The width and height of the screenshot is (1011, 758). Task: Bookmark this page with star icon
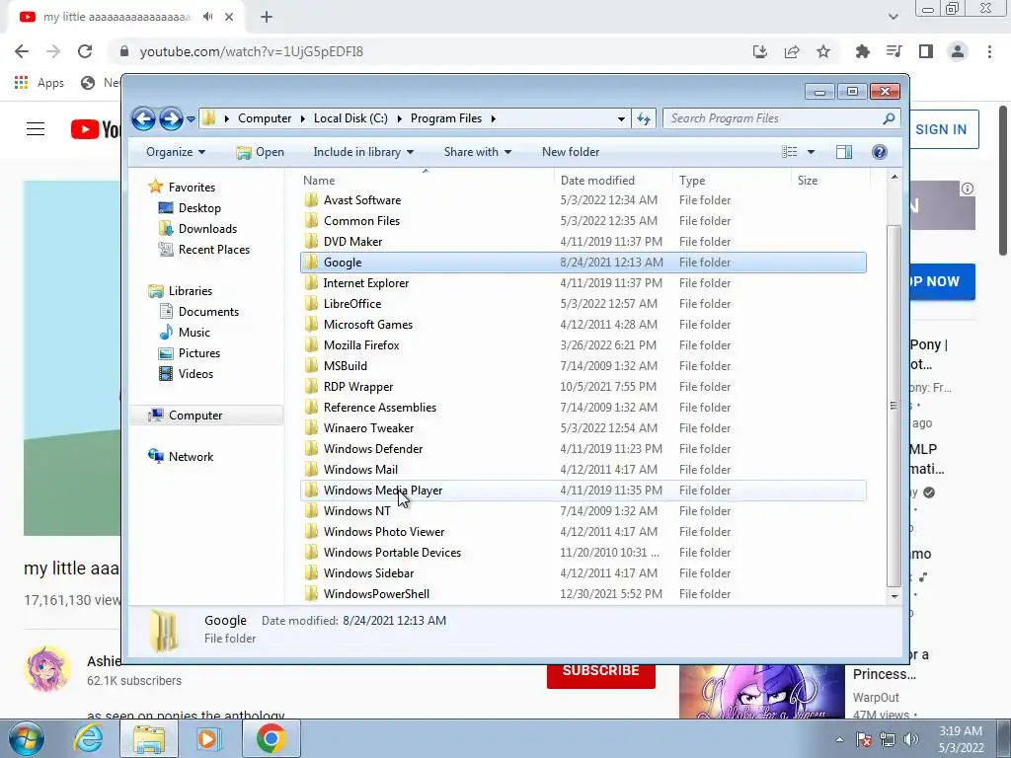(823, 51)
